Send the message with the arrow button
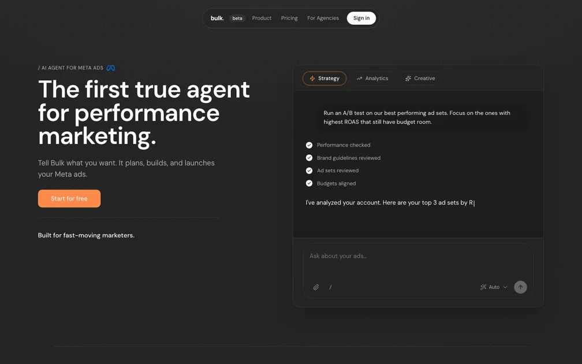This screenshot has width=582, height=364. (x=520, y=287)
